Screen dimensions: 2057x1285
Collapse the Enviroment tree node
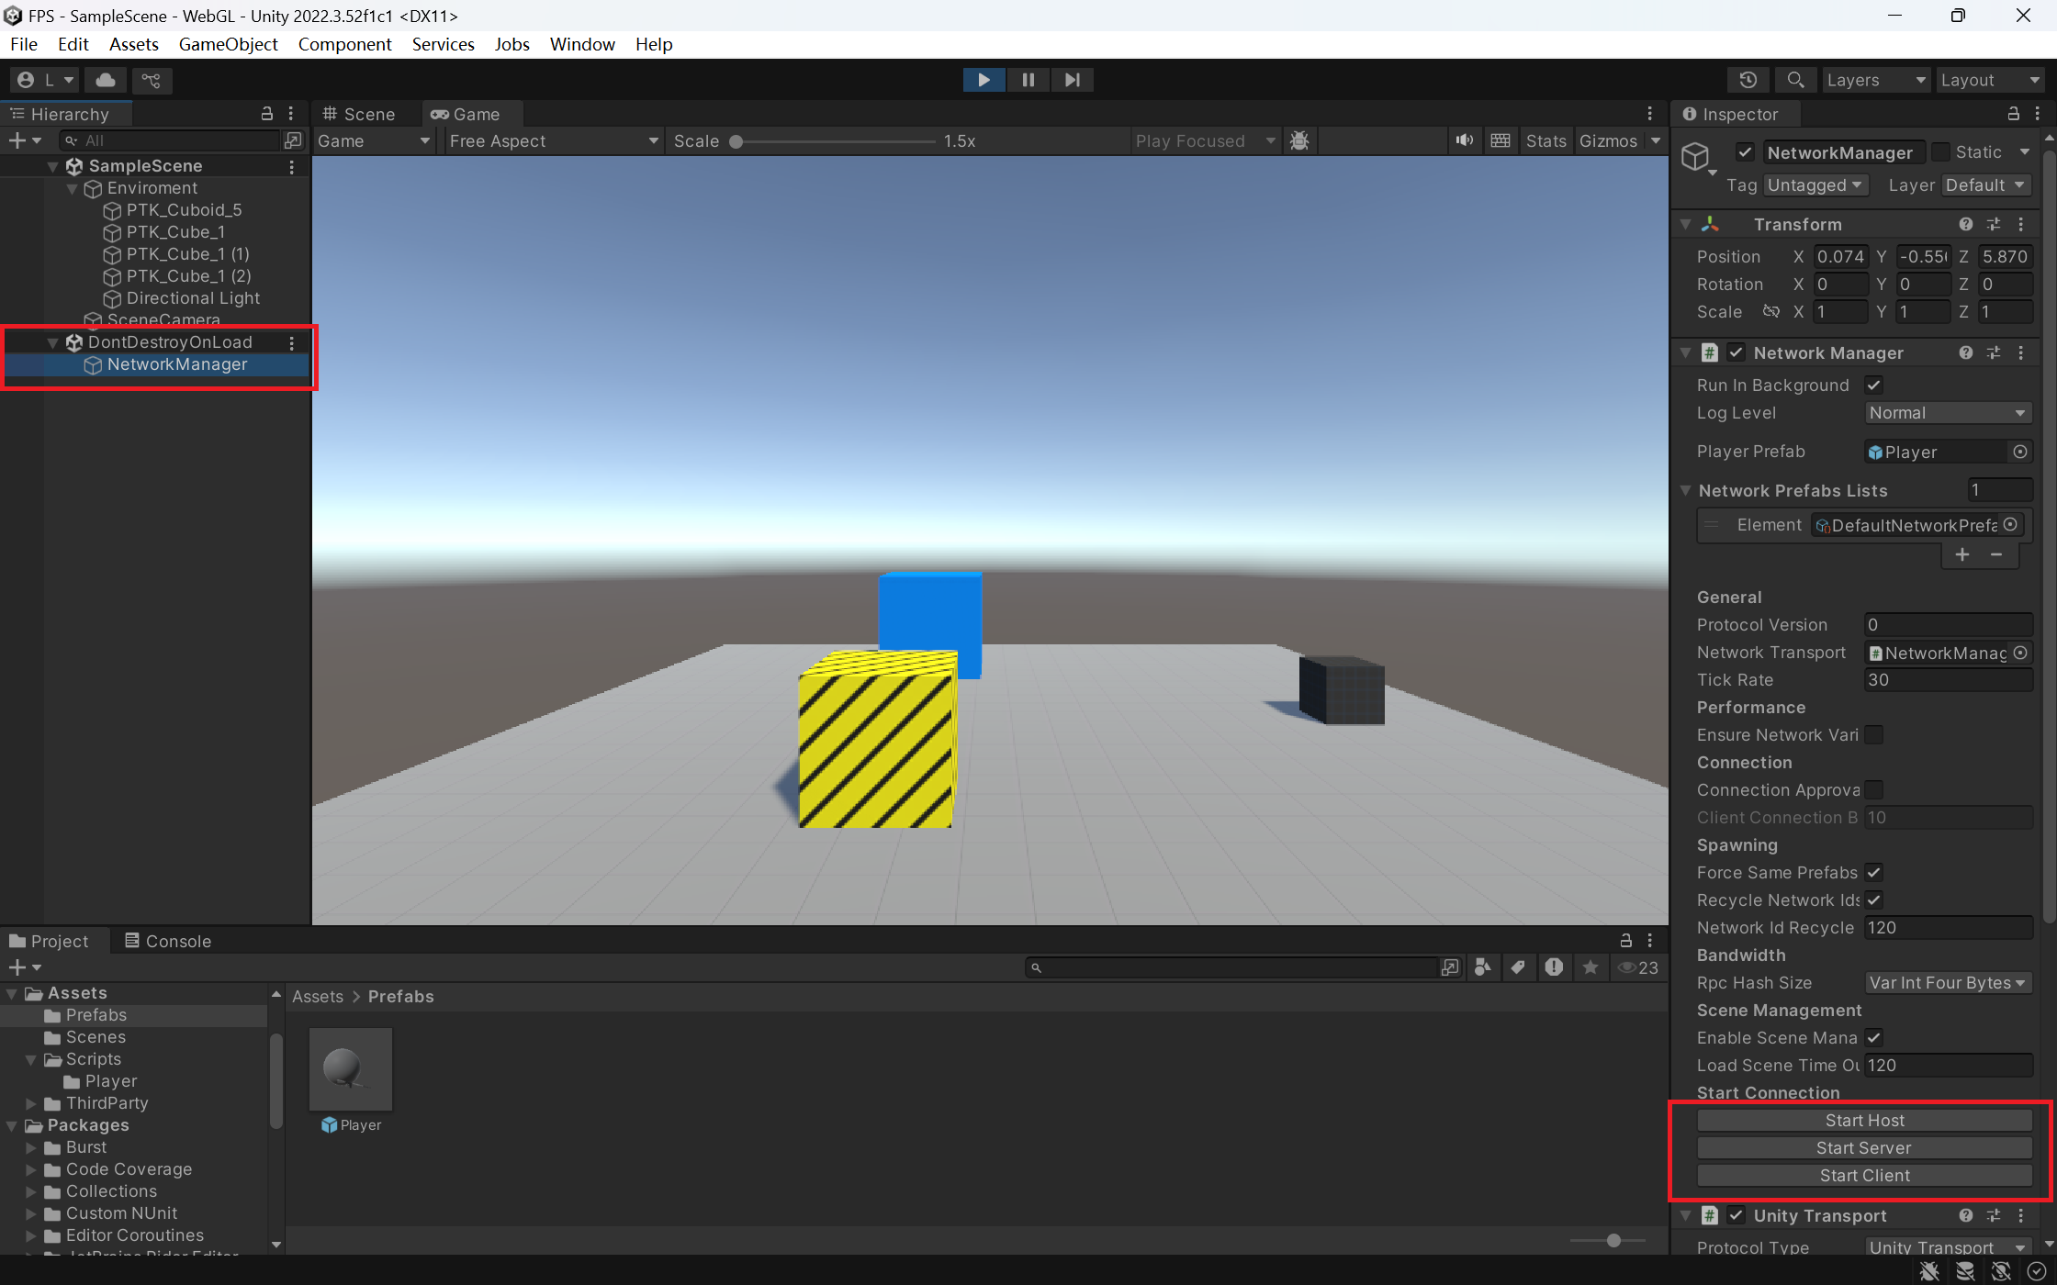(73, 188)
